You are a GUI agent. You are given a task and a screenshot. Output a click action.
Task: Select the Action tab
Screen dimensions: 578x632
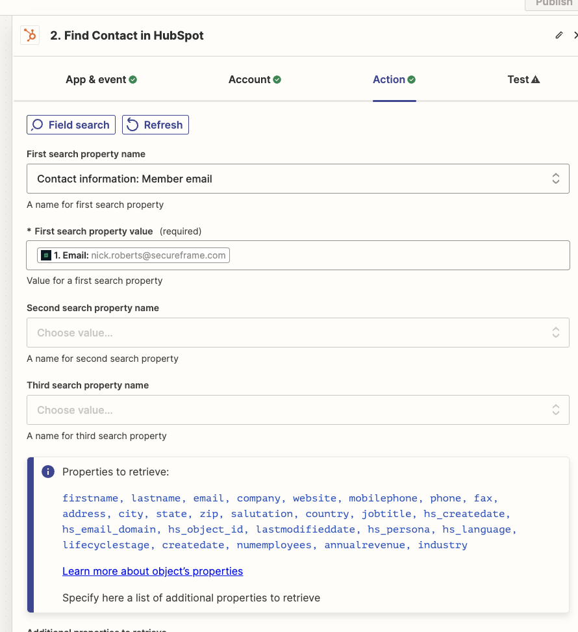(x=394, y=79)
